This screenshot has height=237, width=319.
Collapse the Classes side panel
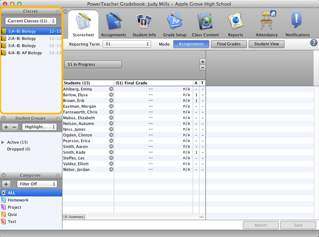[x=65, y=11]
